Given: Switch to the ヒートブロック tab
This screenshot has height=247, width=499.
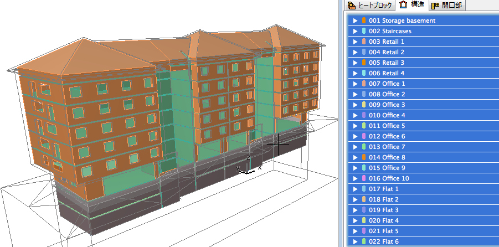Looking at the screenshot, I should 369,5.
